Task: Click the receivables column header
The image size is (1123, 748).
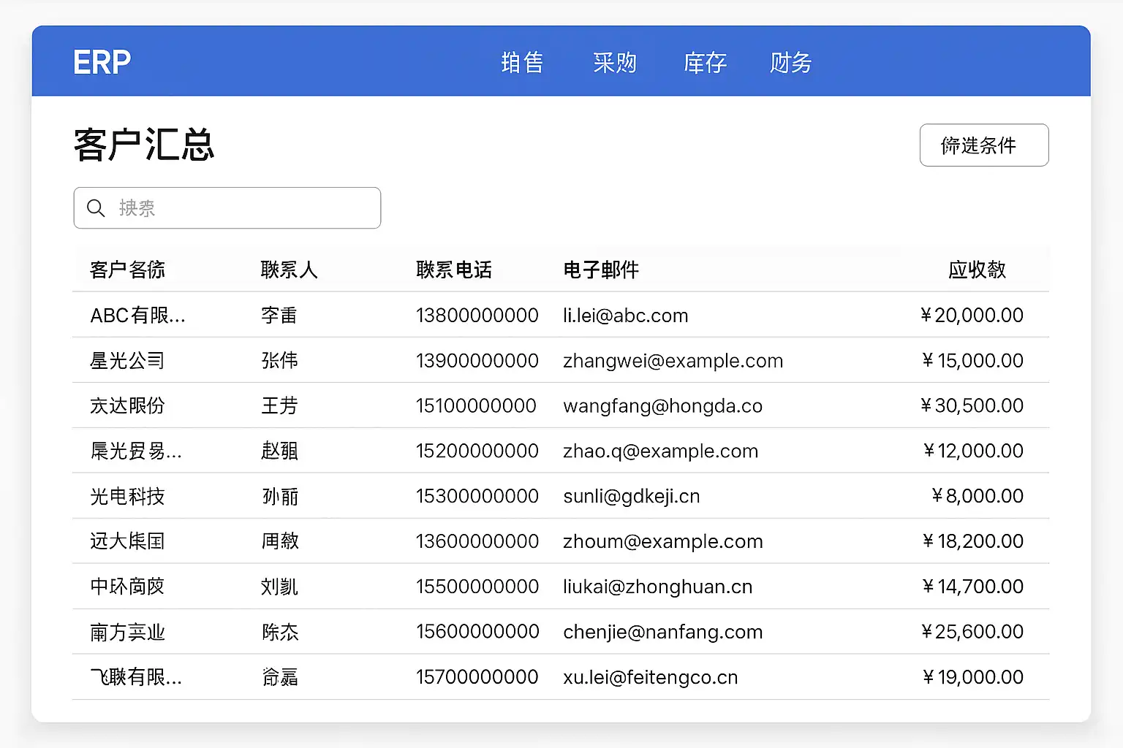Action: [977, 270]
